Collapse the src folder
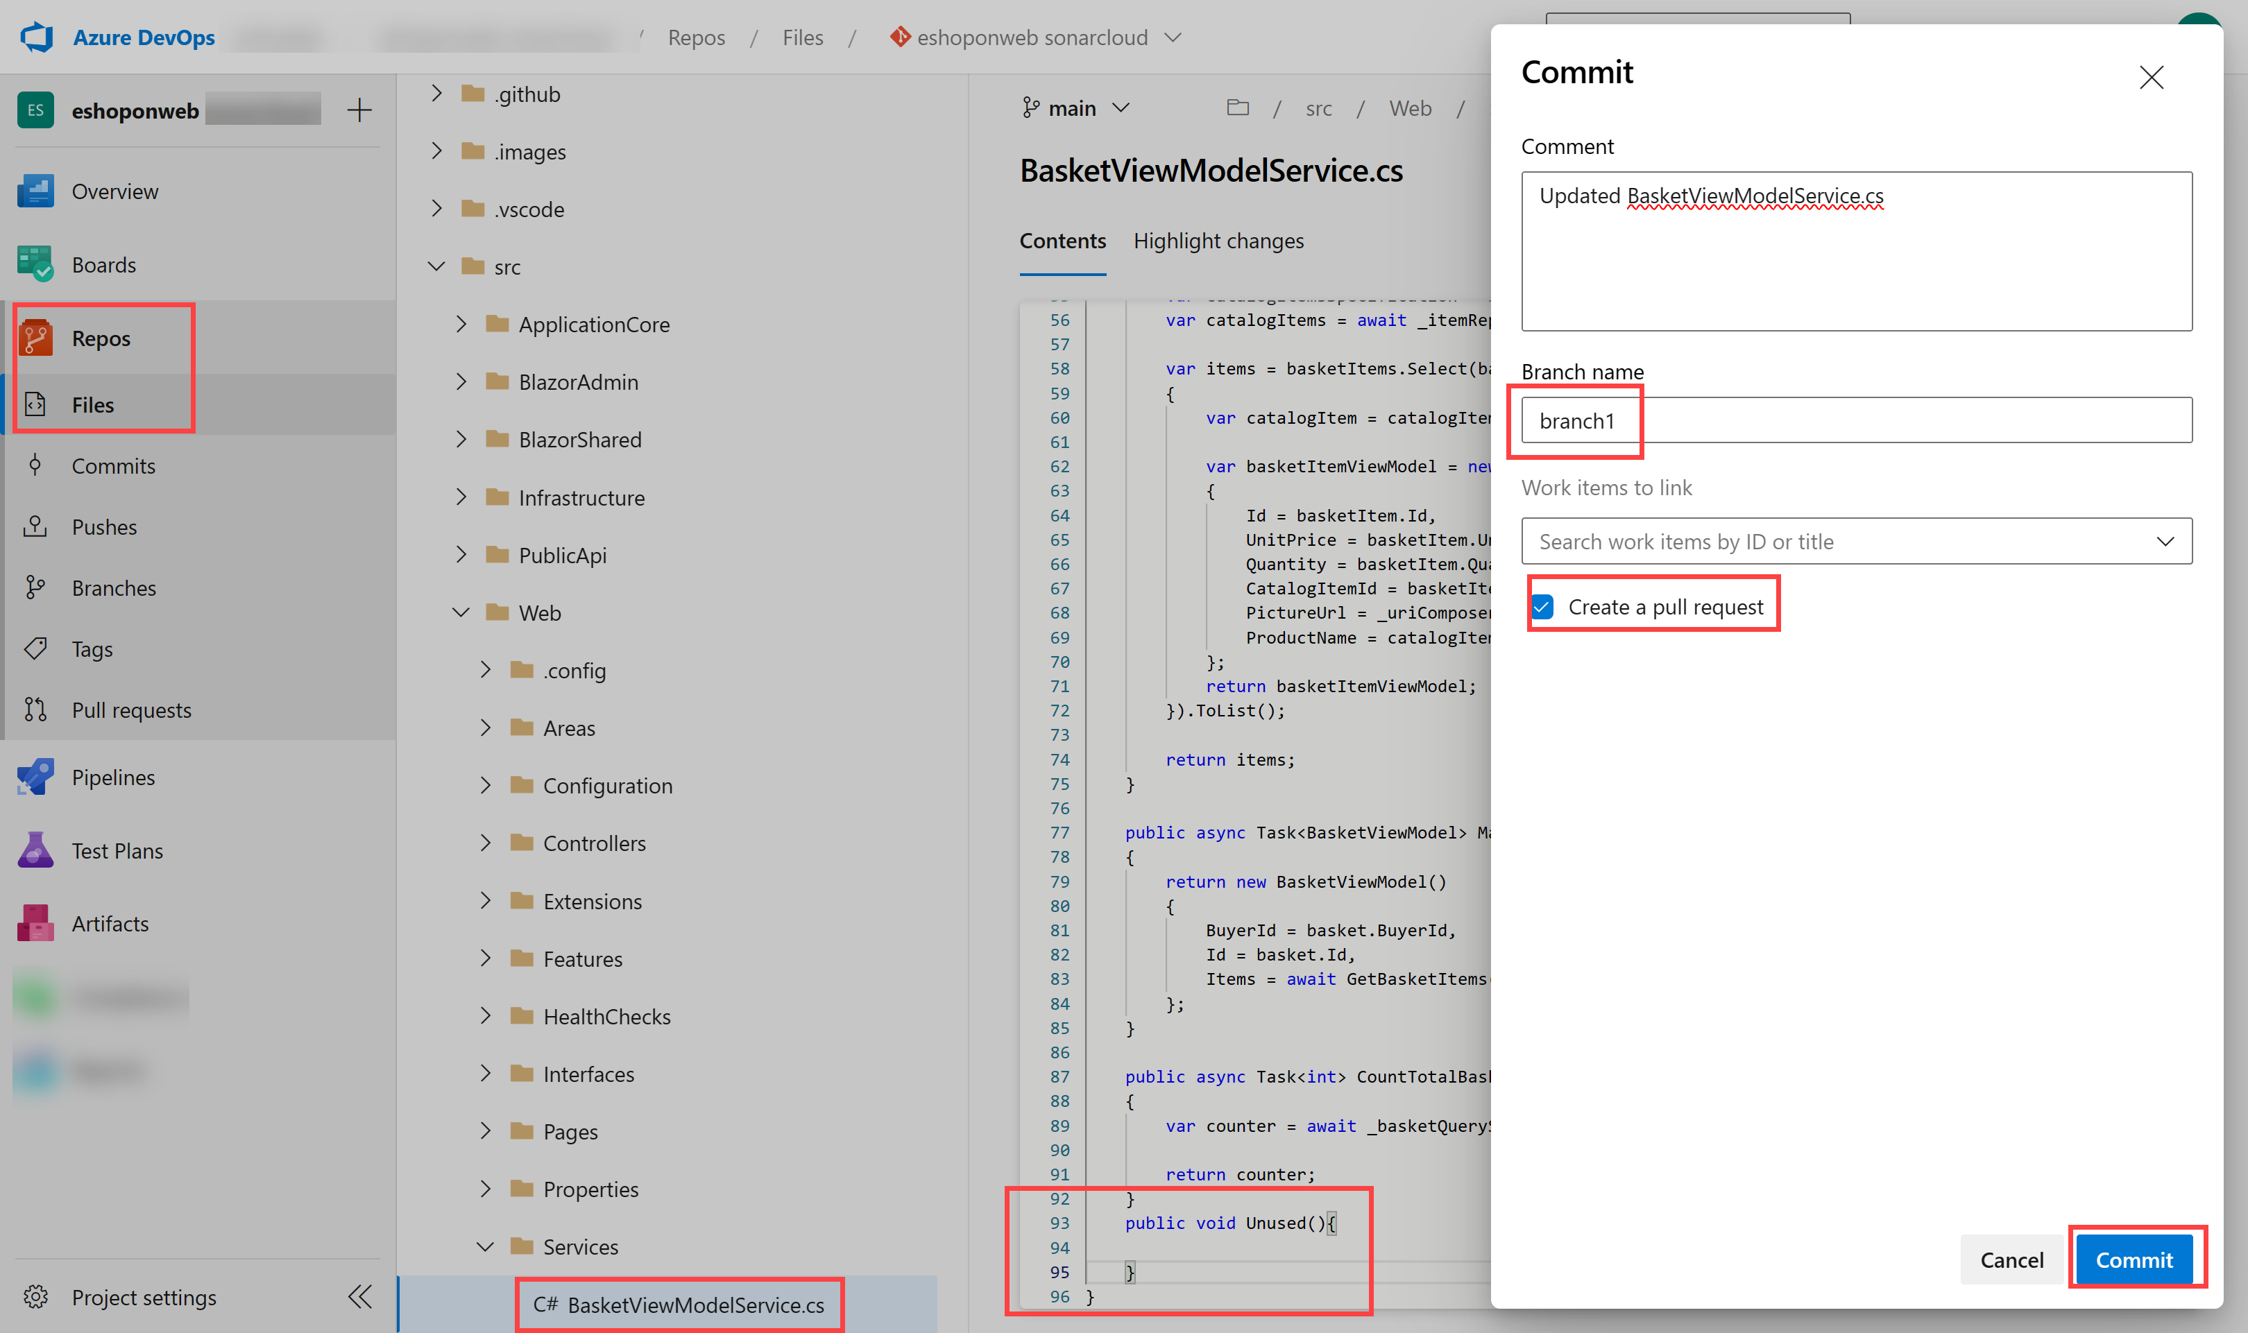Screen dimensions: 2248x1333 pos(436,266)
